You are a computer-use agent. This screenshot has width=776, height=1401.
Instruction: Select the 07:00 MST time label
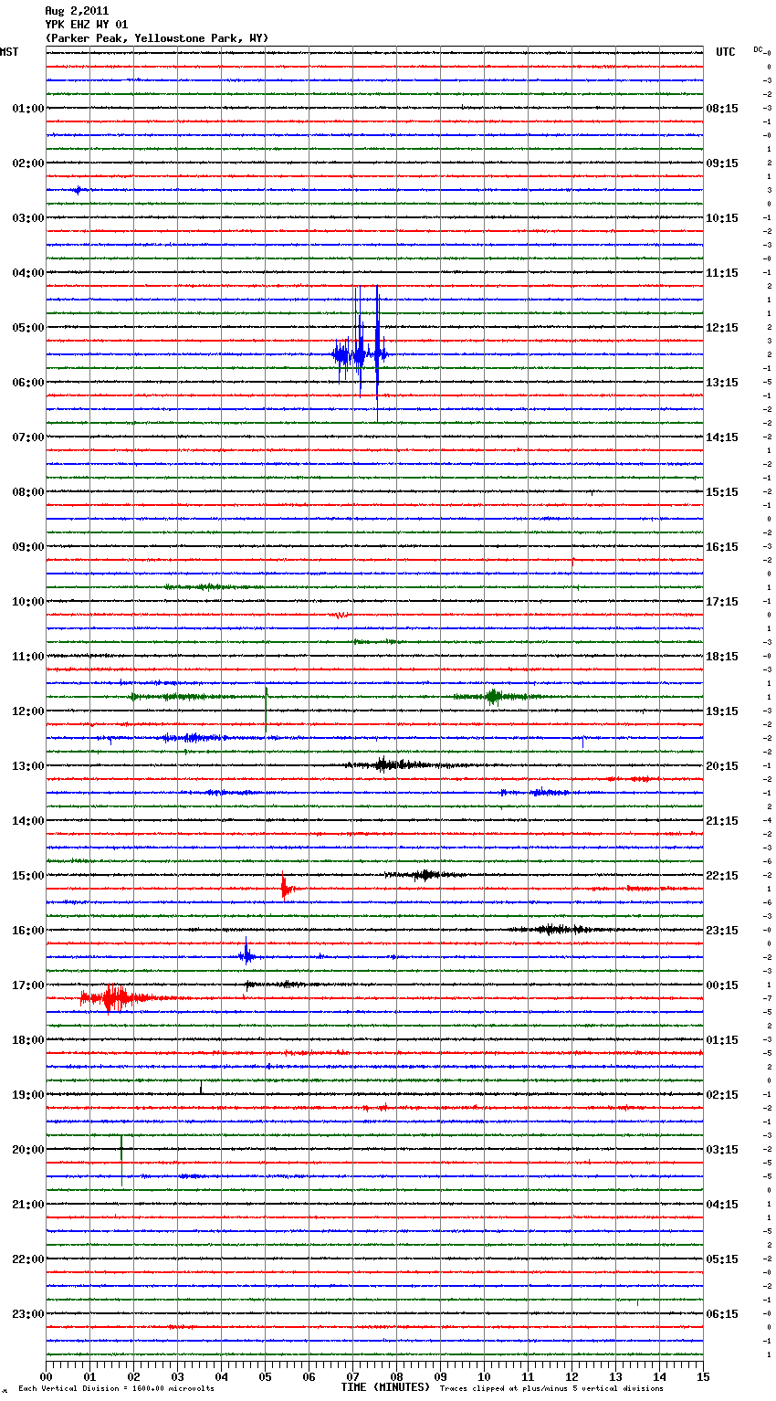[x=27, y=437]
